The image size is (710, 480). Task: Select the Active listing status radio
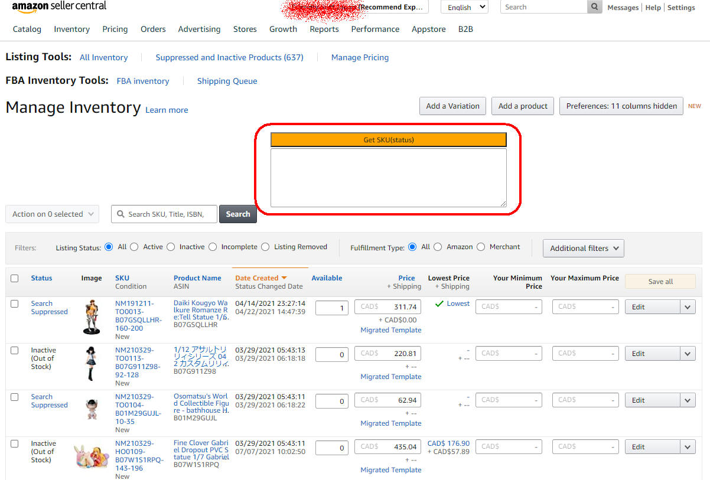pyautogui.click(x=134, y=247)
